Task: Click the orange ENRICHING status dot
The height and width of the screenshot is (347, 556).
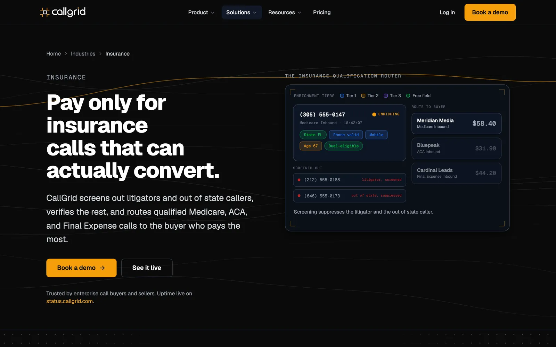Action: click(374, 114)
